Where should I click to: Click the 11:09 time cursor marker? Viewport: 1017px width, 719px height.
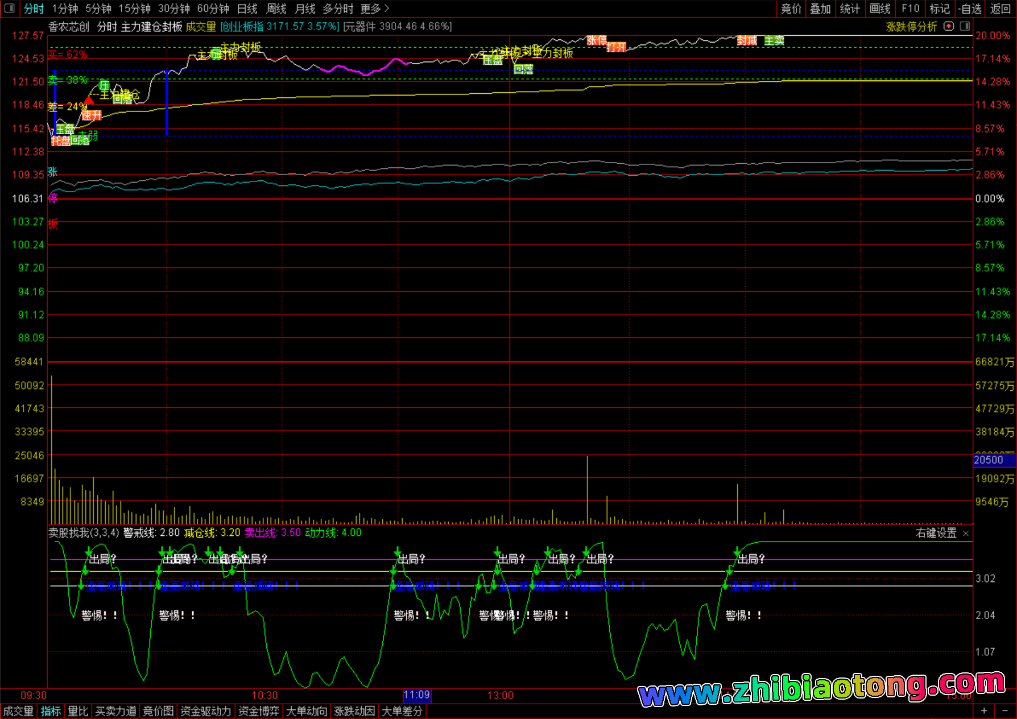[x=417, y=695]
